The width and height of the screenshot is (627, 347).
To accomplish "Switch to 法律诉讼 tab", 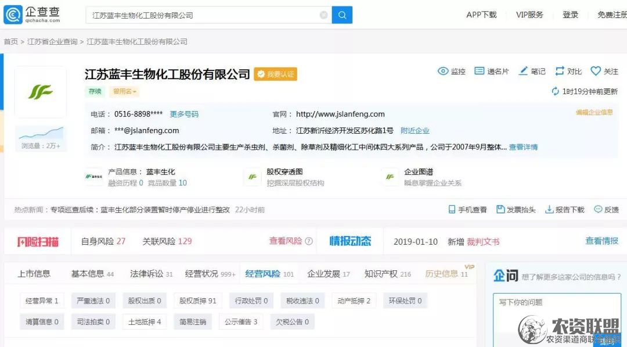I will [151, 274].
